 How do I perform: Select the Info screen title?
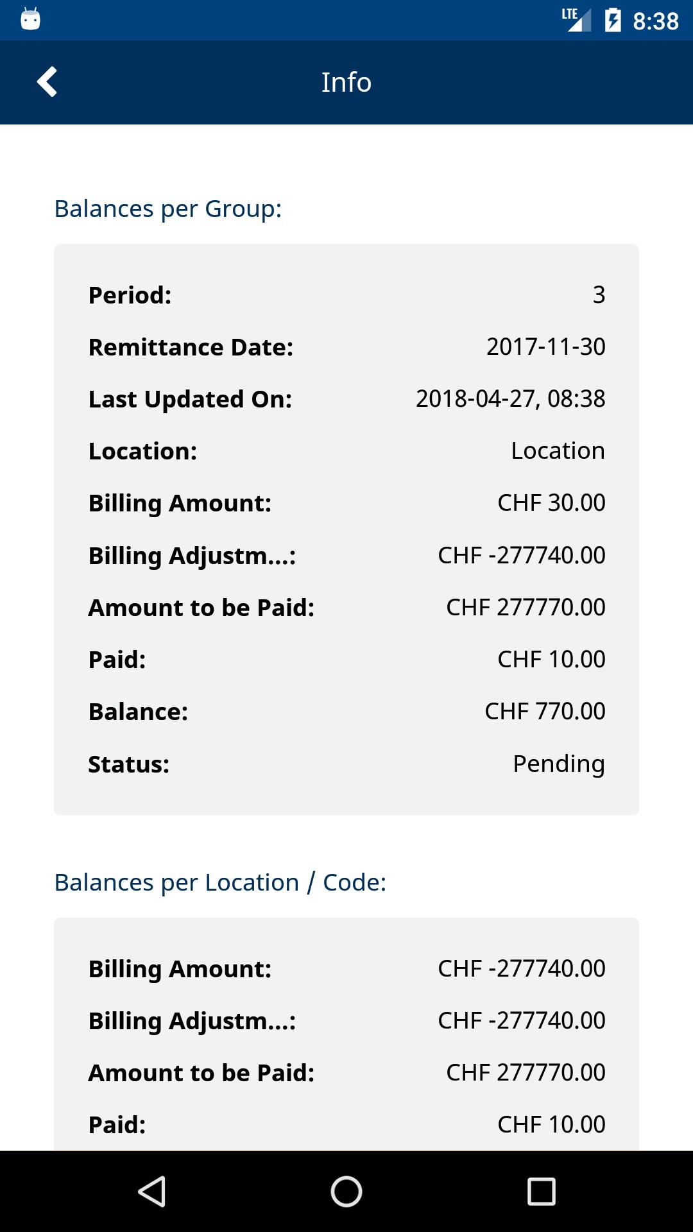tap(346, 82)
